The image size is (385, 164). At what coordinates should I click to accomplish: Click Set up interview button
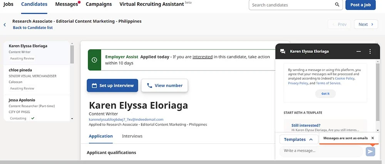112,85
